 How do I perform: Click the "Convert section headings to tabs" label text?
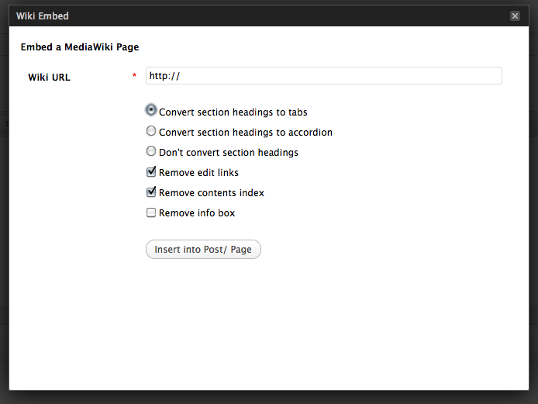click(233, 112)
